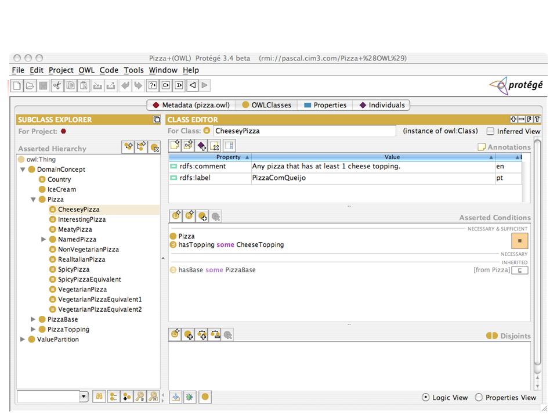Click Remove siblings from disjoints icon
This screenshot has width=557, height=418.
pyautogui.click(x=215, y=334)
